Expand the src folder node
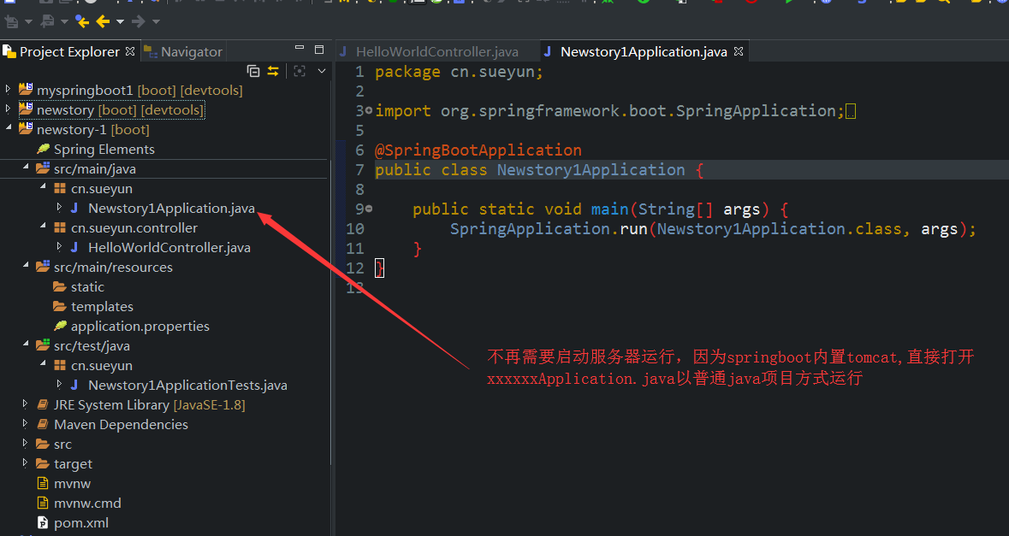The image size is (1009, 536). click(x=25, y=443)
